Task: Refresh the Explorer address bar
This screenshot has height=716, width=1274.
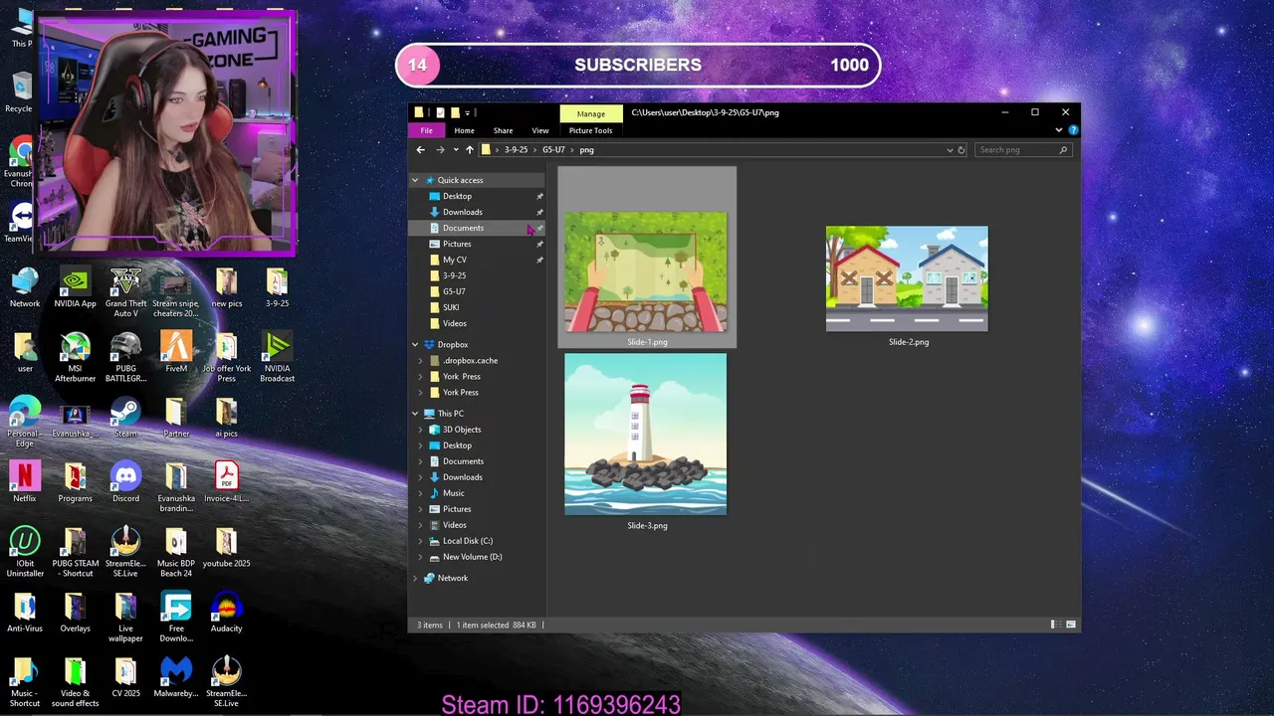Action: [961, 150]
